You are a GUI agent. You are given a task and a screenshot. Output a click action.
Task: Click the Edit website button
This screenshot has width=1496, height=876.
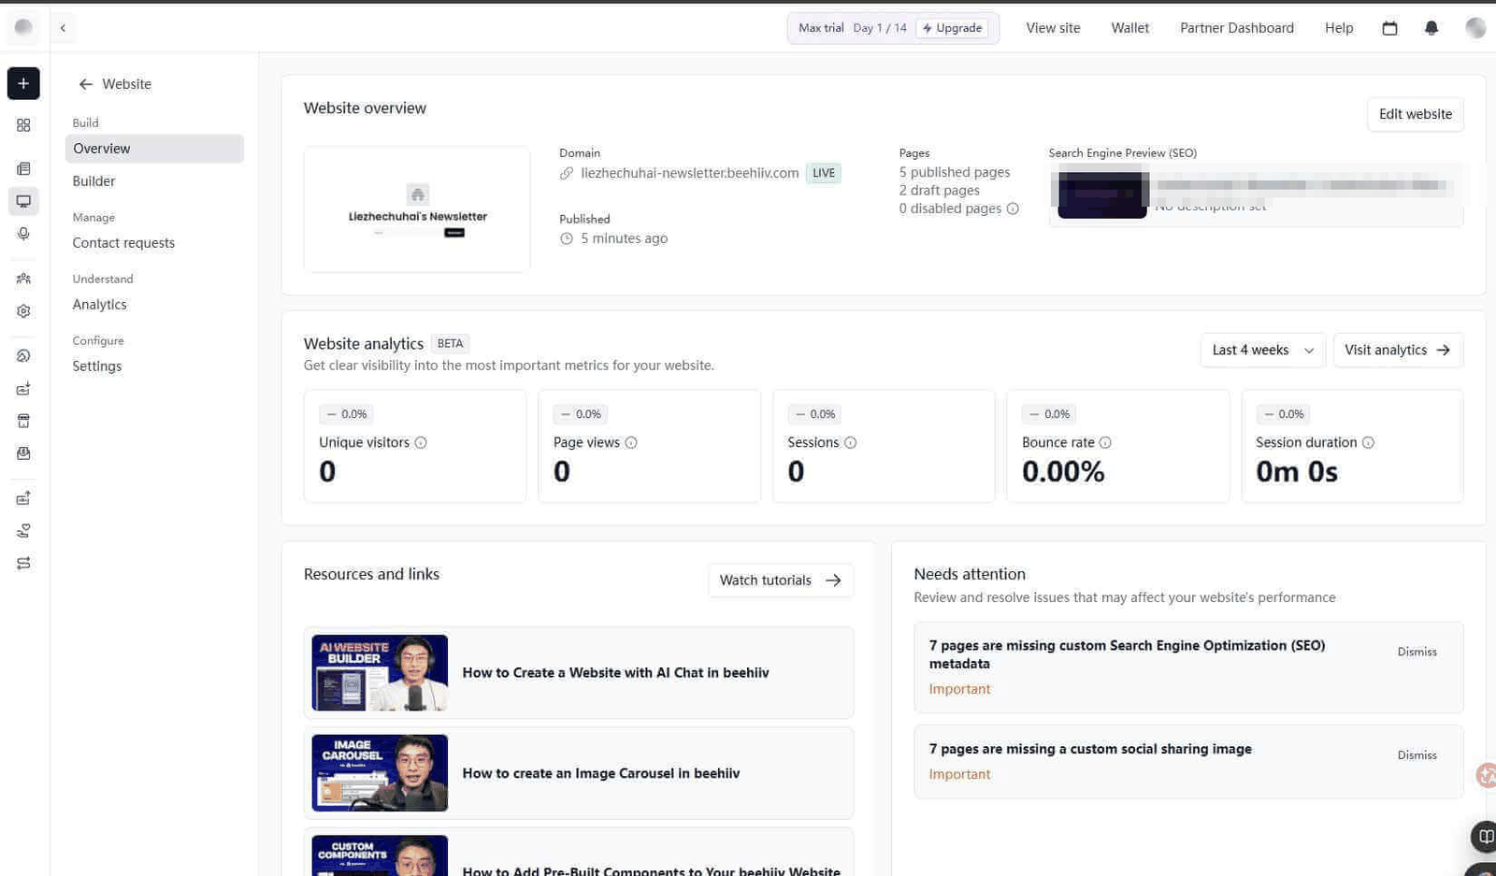click(1416, 114)
